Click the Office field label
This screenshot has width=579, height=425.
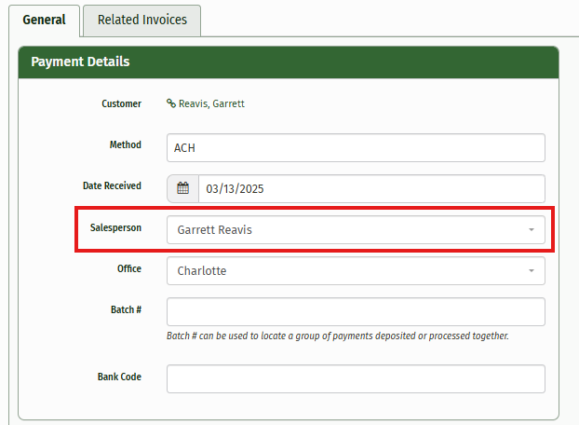pos(128,267)
